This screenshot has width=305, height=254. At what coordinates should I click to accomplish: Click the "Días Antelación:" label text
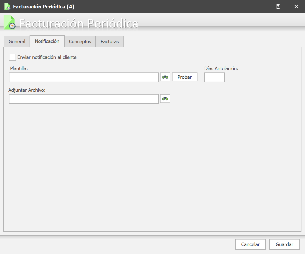tap(221, 68)
